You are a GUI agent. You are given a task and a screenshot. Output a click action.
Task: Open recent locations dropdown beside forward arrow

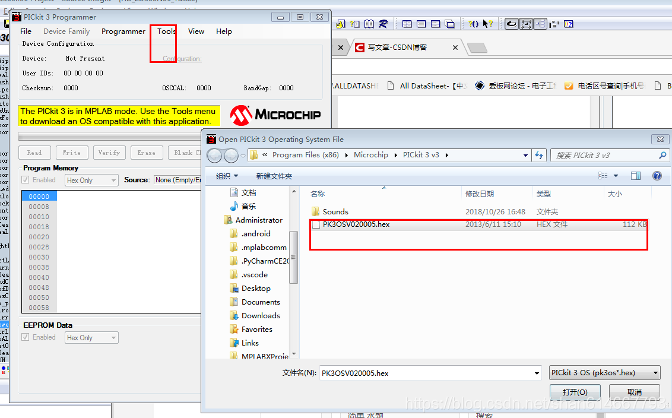[243, 156]
